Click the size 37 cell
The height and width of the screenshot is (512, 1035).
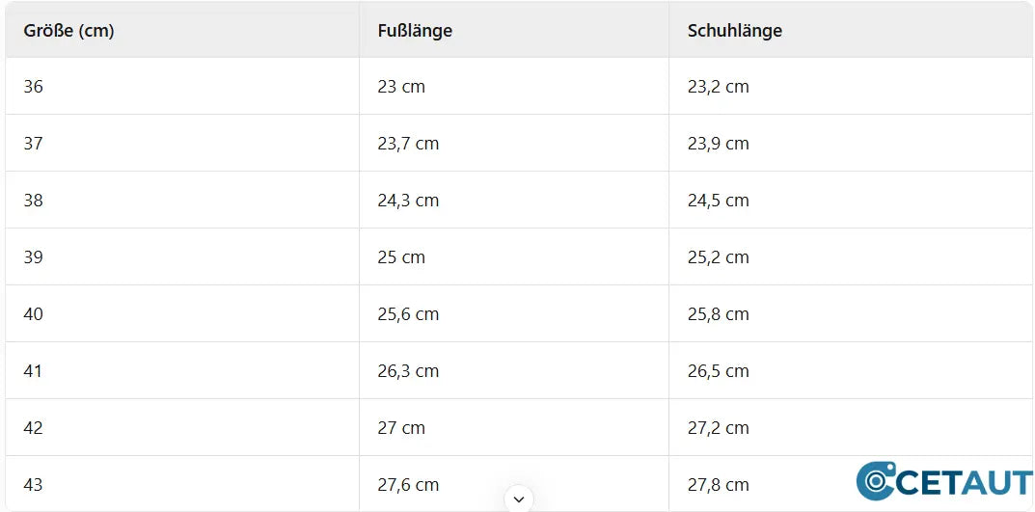coord(34,144)
